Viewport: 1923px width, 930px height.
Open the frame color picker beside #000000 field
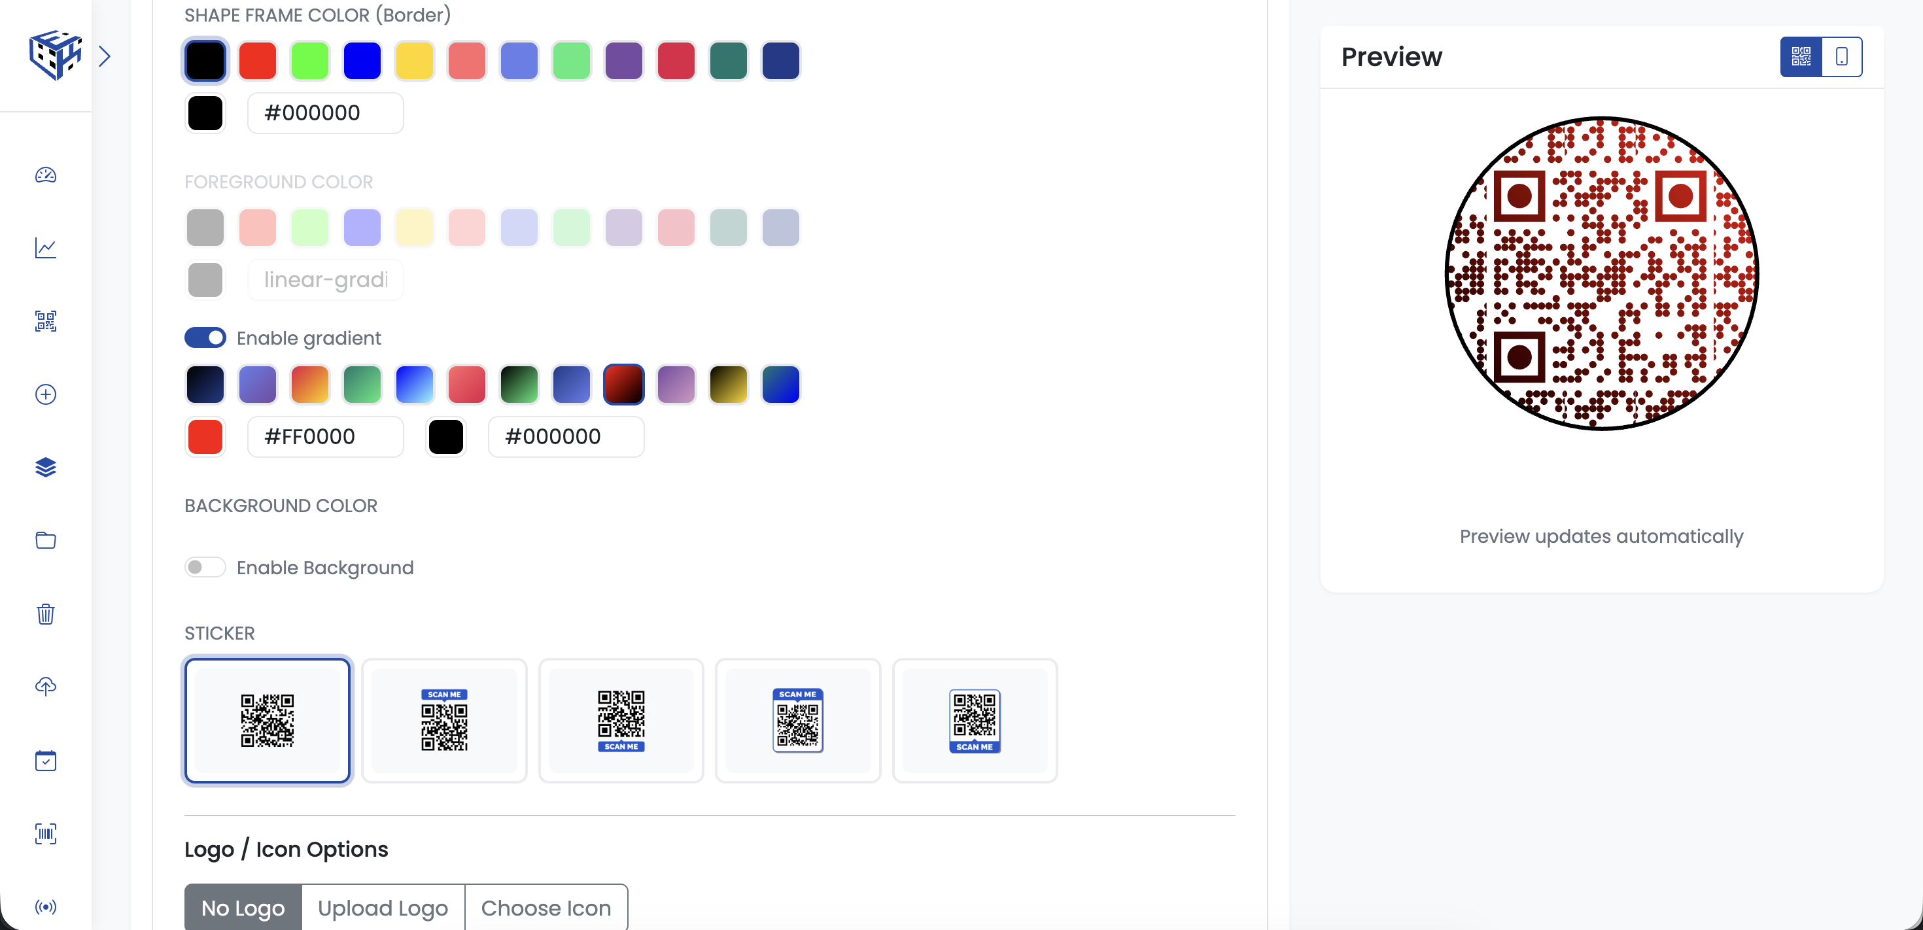(x=205, y=113)
